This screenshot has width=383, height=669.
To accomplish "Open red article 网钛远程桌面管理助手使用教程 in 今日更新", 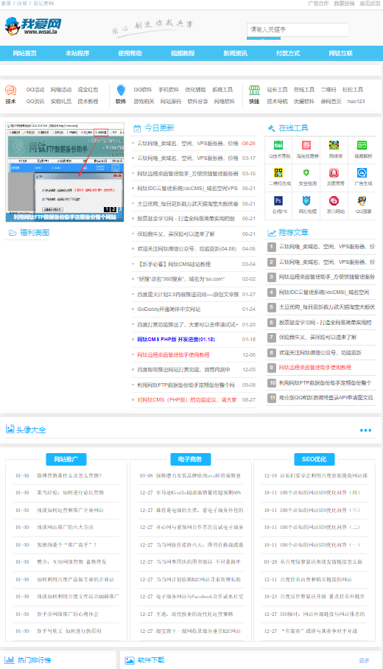I will [173, 355].
